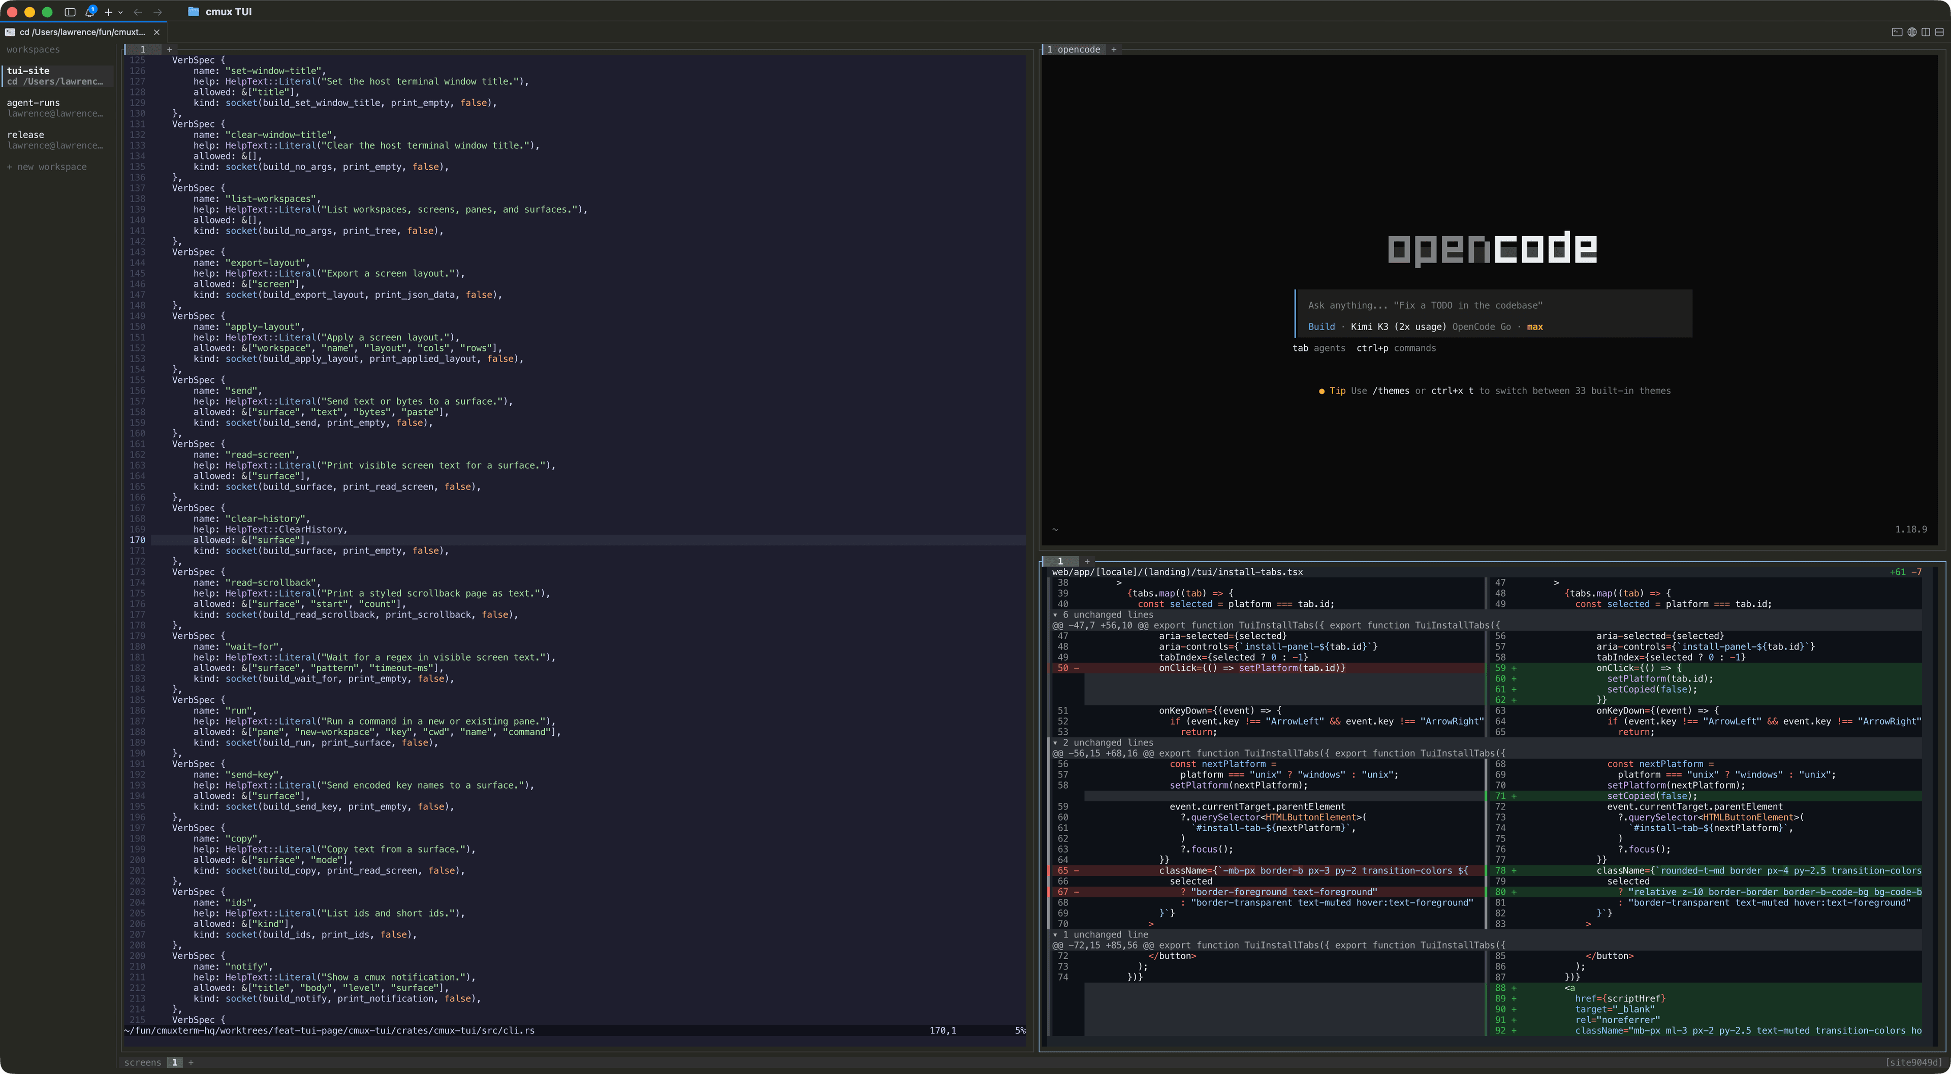Click the [site9049d] label at bottom right
This screenshot has height=1074, width=1951.
[x=1913, y=1062]
